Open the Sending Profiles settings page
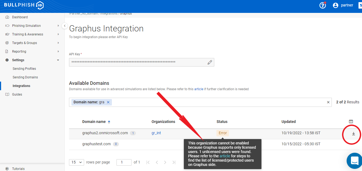This screenshot has width=362, height=171. click(x=24, y=69)
